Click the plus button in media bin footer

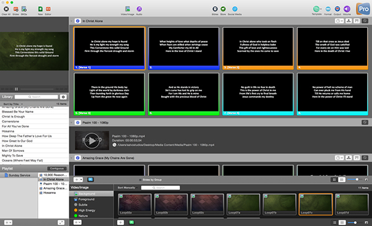pos(120,222)
